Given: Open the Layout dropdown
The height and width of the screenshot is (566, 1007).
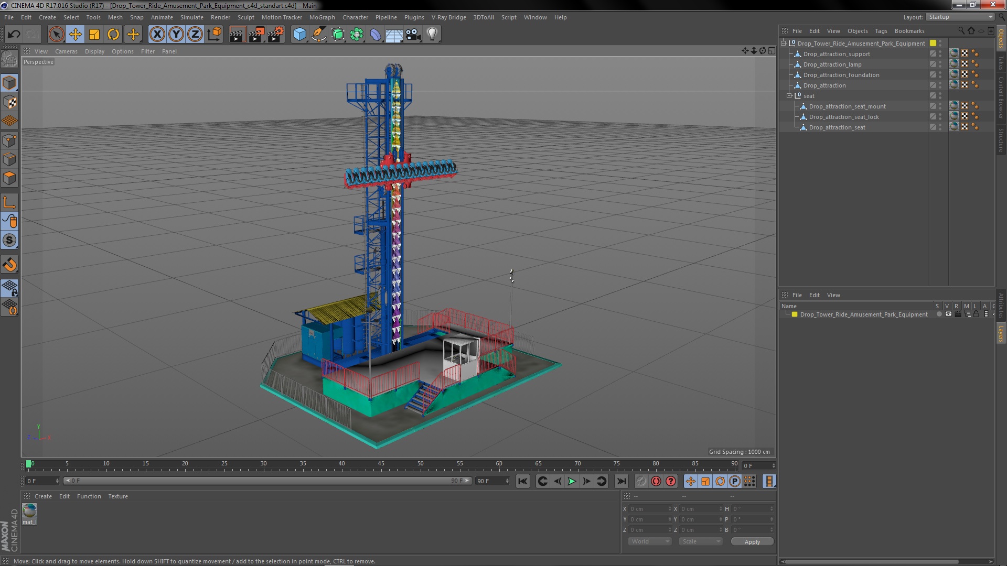Looking at the screenshot, I should [960, 17].
